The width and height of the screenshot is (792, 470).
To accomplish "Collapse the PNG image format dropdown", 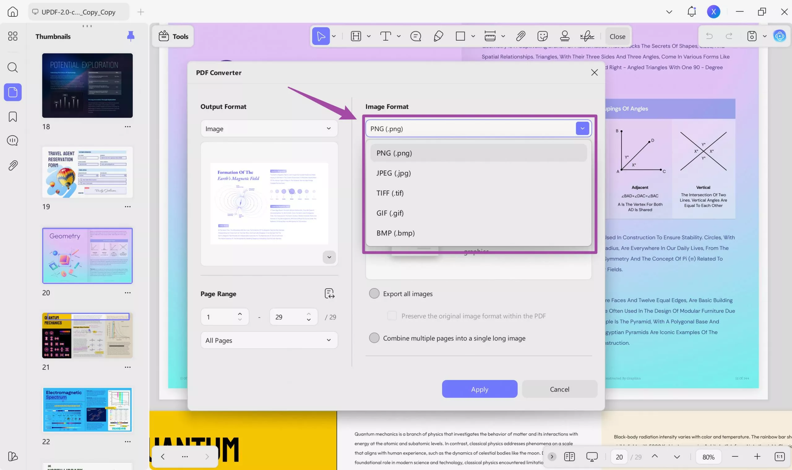I will (x=582, y=129).
